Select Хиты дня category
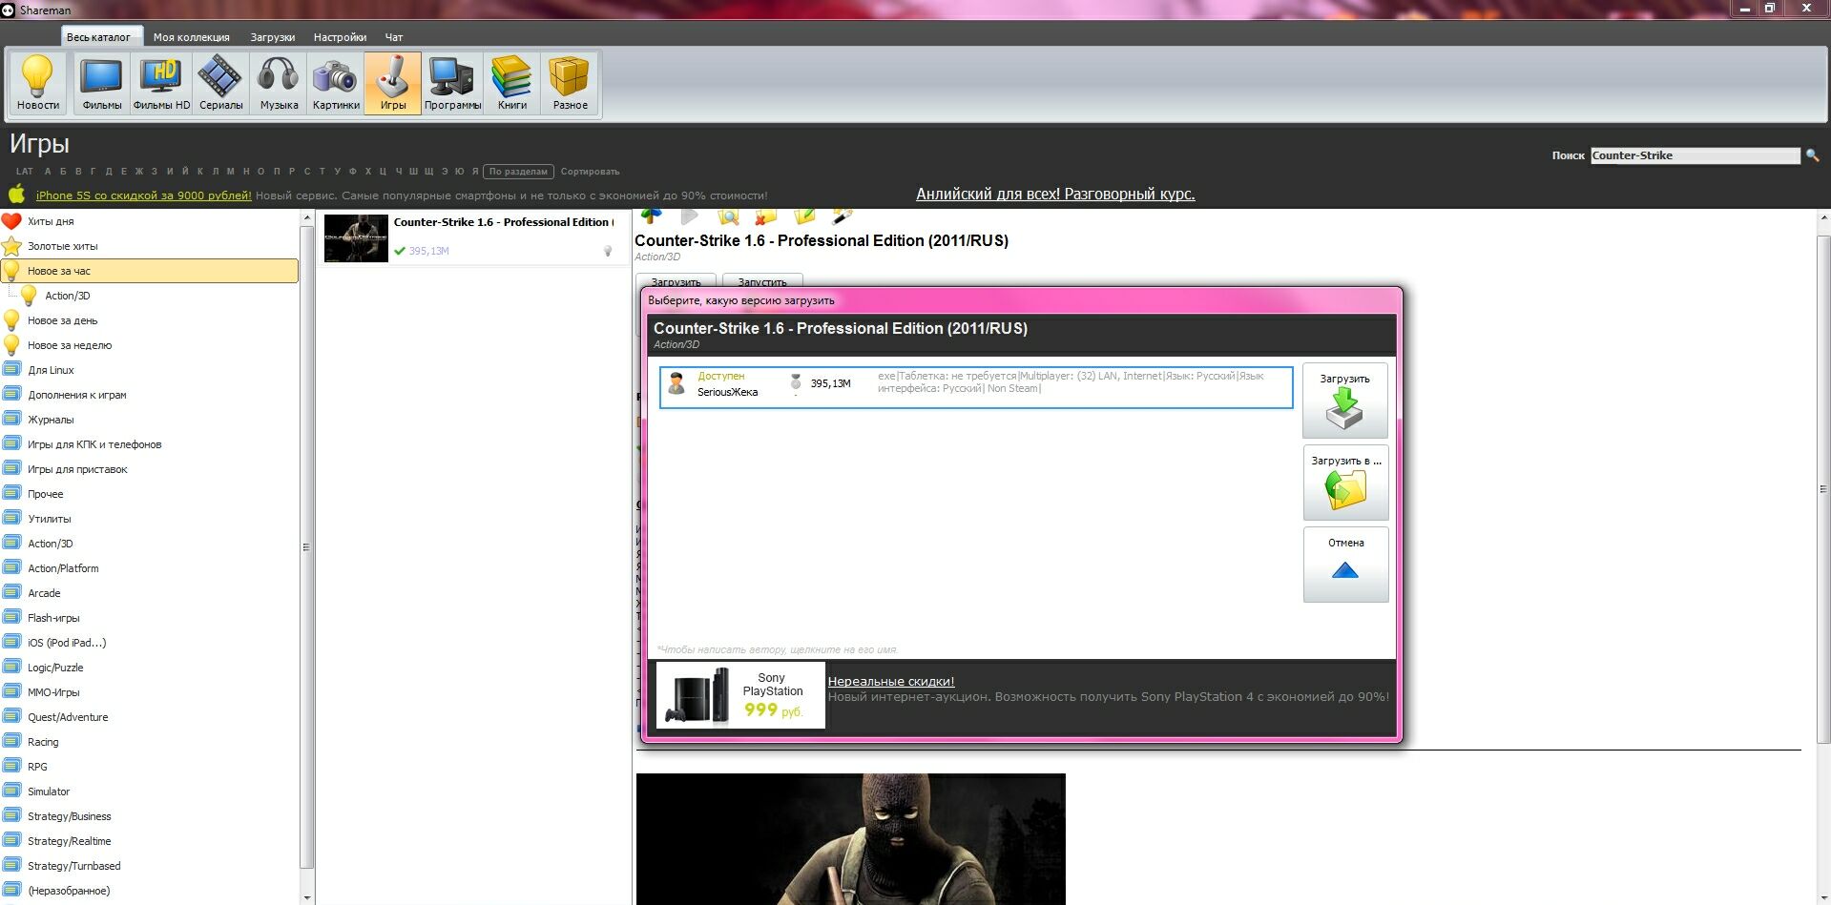The image size is (1831, 905). (x=51, y=221)
